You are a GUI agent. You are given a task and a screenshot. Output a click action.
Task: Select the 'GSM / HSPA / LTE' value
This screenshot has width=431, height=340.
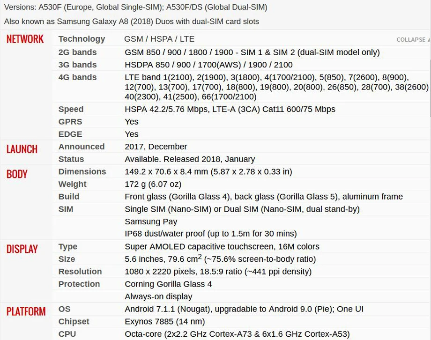click(x=159, y=39)
